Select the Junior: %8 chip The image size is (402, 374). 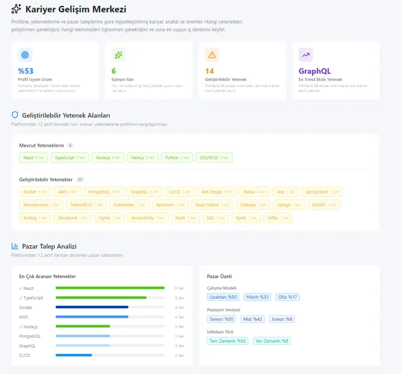(282, 319)
